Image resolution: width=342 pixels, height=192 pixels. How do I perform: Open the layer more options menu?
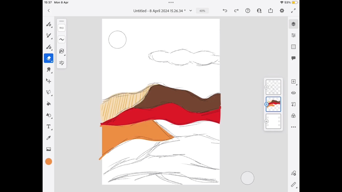[x=293, y=127]
